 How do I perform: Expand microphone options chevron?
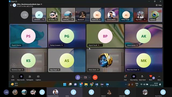click(x=81, y=77)
